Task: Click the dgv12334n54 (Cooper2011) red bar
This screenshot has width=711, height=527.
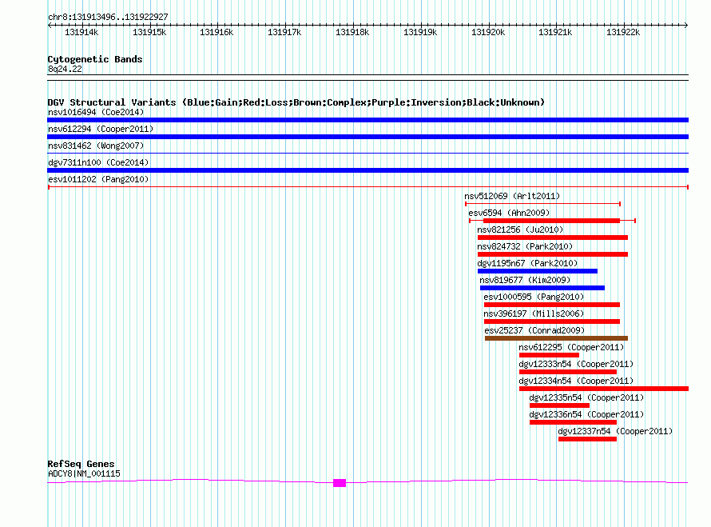Action: tap(603, 389)
